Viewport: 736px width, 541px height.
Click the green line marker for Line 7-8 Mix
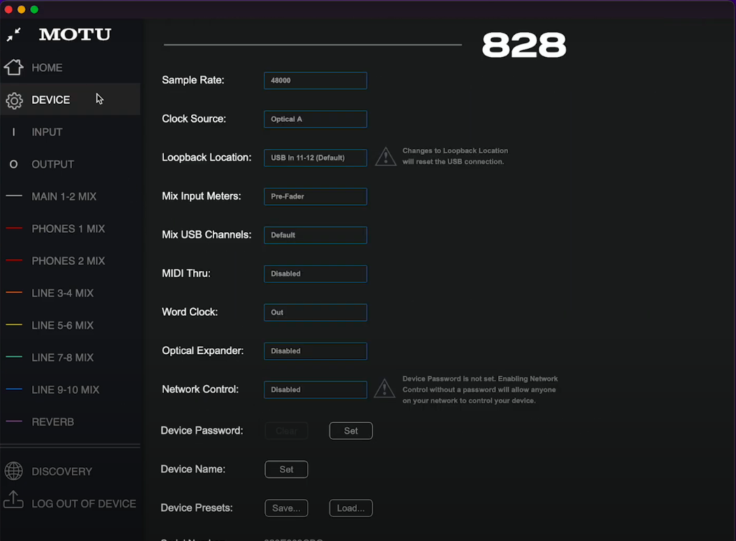tap(14, 357)
